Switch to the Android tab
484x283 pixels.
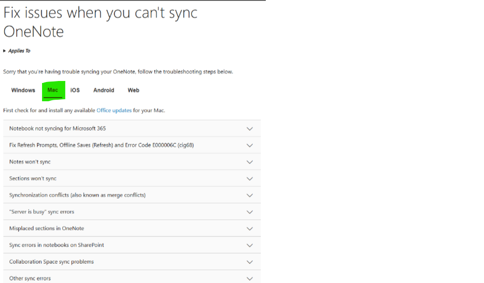click(x=104, y=90)
